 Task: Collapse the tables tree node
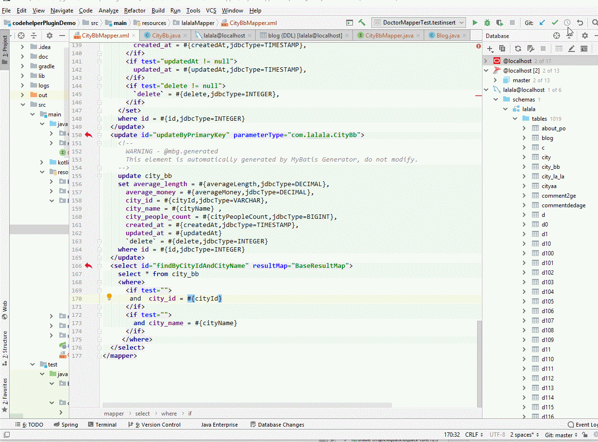click(515, 118)
